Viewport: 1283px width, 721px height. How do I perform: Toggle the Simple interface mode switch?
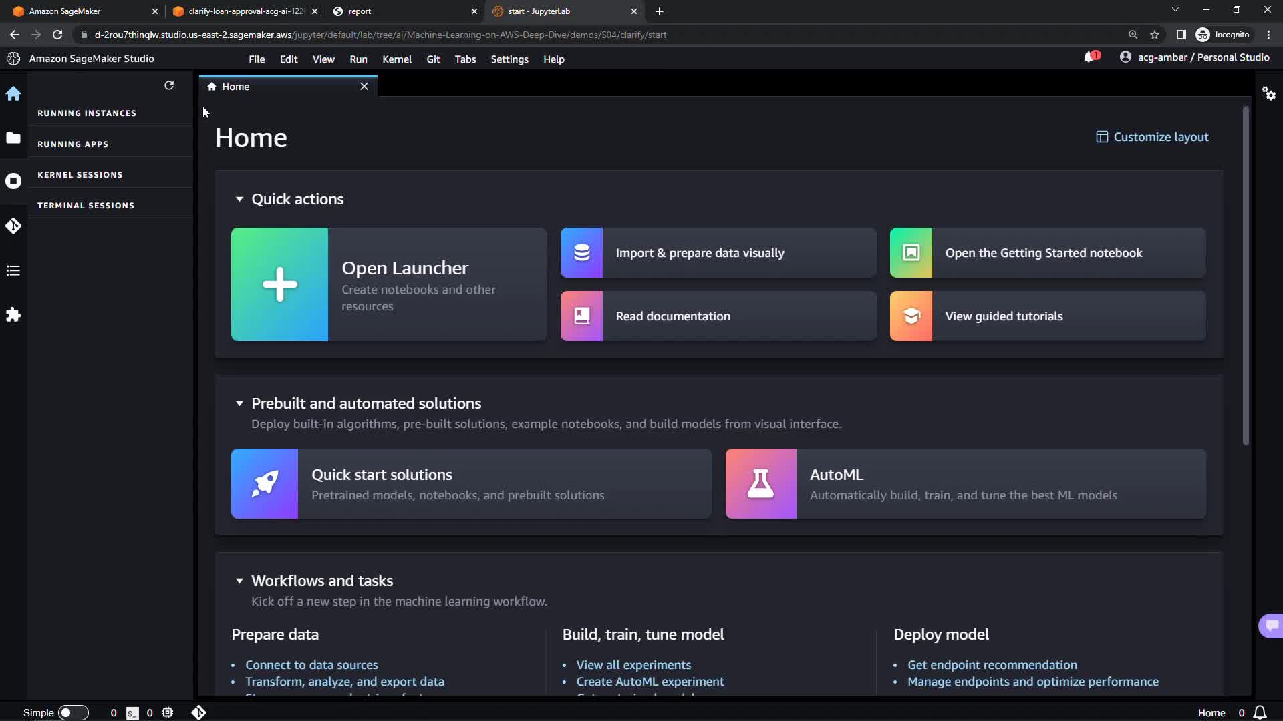[73, 712]
